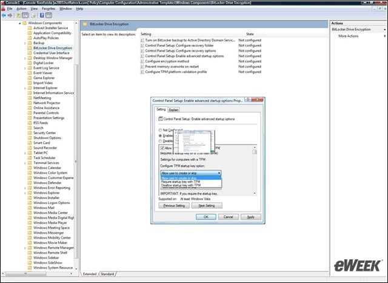Choose highlighted 'Allow user to create or skip' option
Viewport: 388px width, 283px height.
click(191, 178)
